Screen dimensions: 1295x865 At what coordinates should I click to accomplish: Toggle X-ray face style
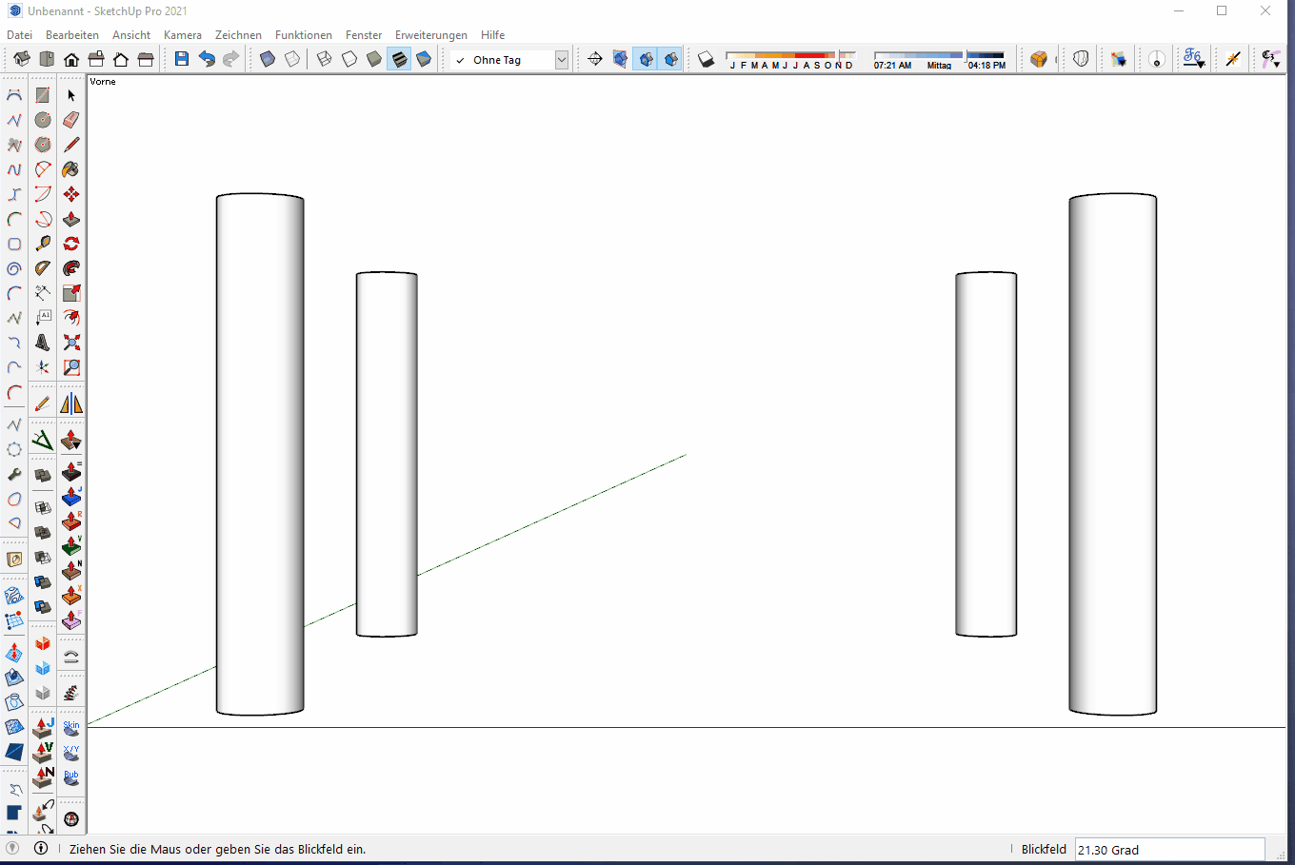(268, 59)
